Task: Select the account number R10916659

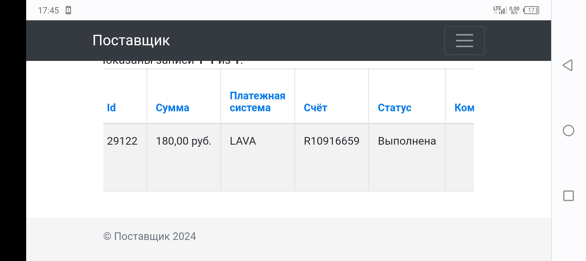Action: pos(332,141)
